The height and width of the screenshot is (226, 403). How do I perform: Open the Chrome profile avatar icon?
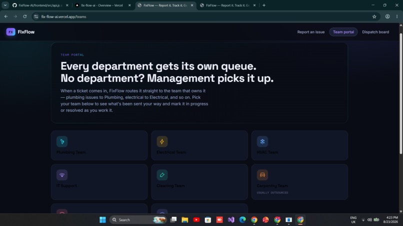pyautogui.click(x=387, y=16)
